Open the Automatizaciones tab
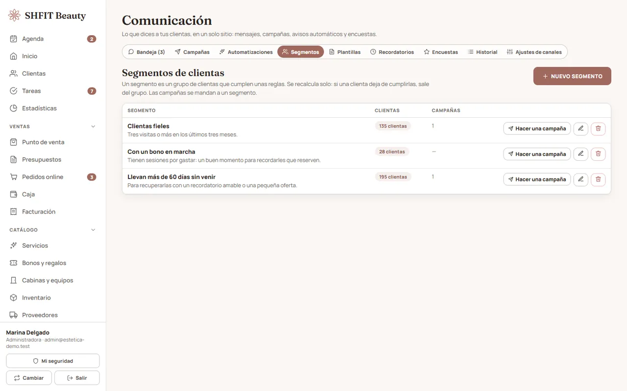 tap(246, 52)
